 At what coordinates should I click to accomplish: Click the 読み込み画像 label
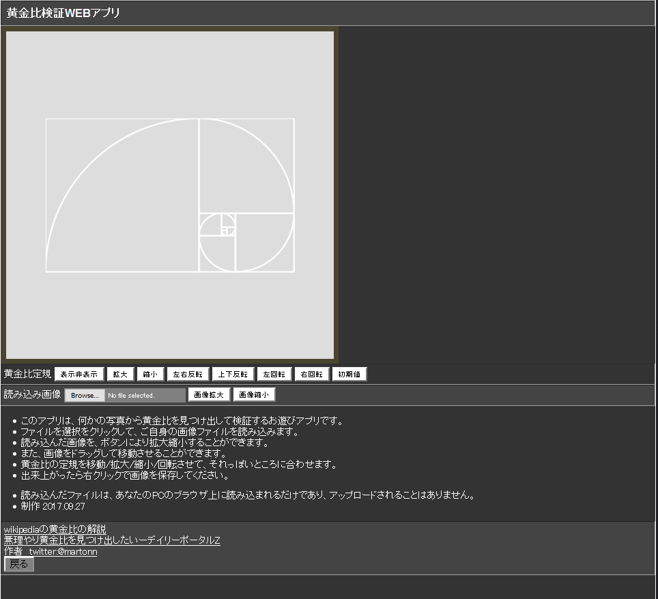click(x=32, y=394)
